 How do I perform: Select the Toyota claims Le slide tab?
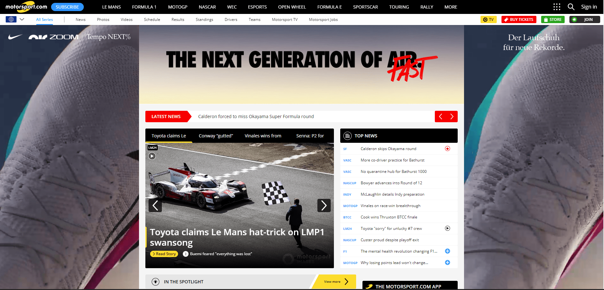click(169, 136)
